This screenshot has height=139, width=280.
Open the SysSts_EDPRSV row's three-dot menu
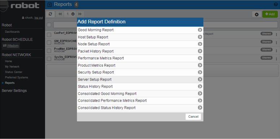coord(276,59)
